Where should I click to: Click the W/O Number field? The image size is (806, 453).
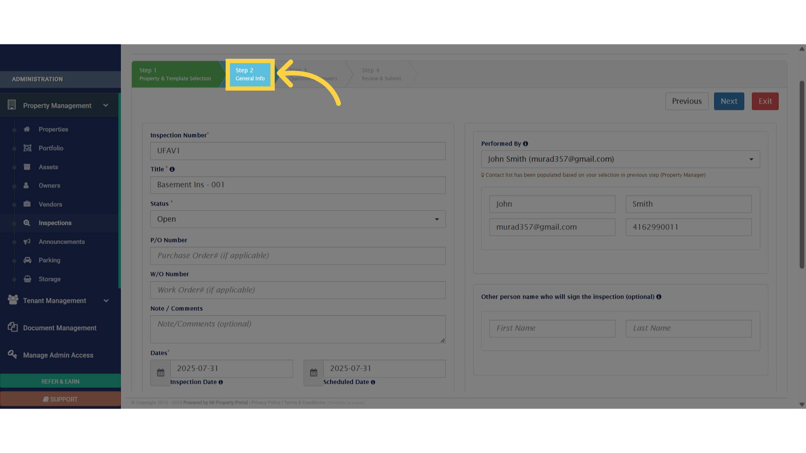coord(298,290)
